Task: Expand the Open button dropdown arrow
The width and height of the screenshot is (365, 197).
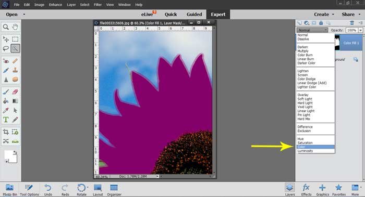Action: point(24,15)
